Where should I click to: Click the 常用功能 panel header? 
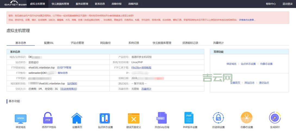(x=249, y=52)
